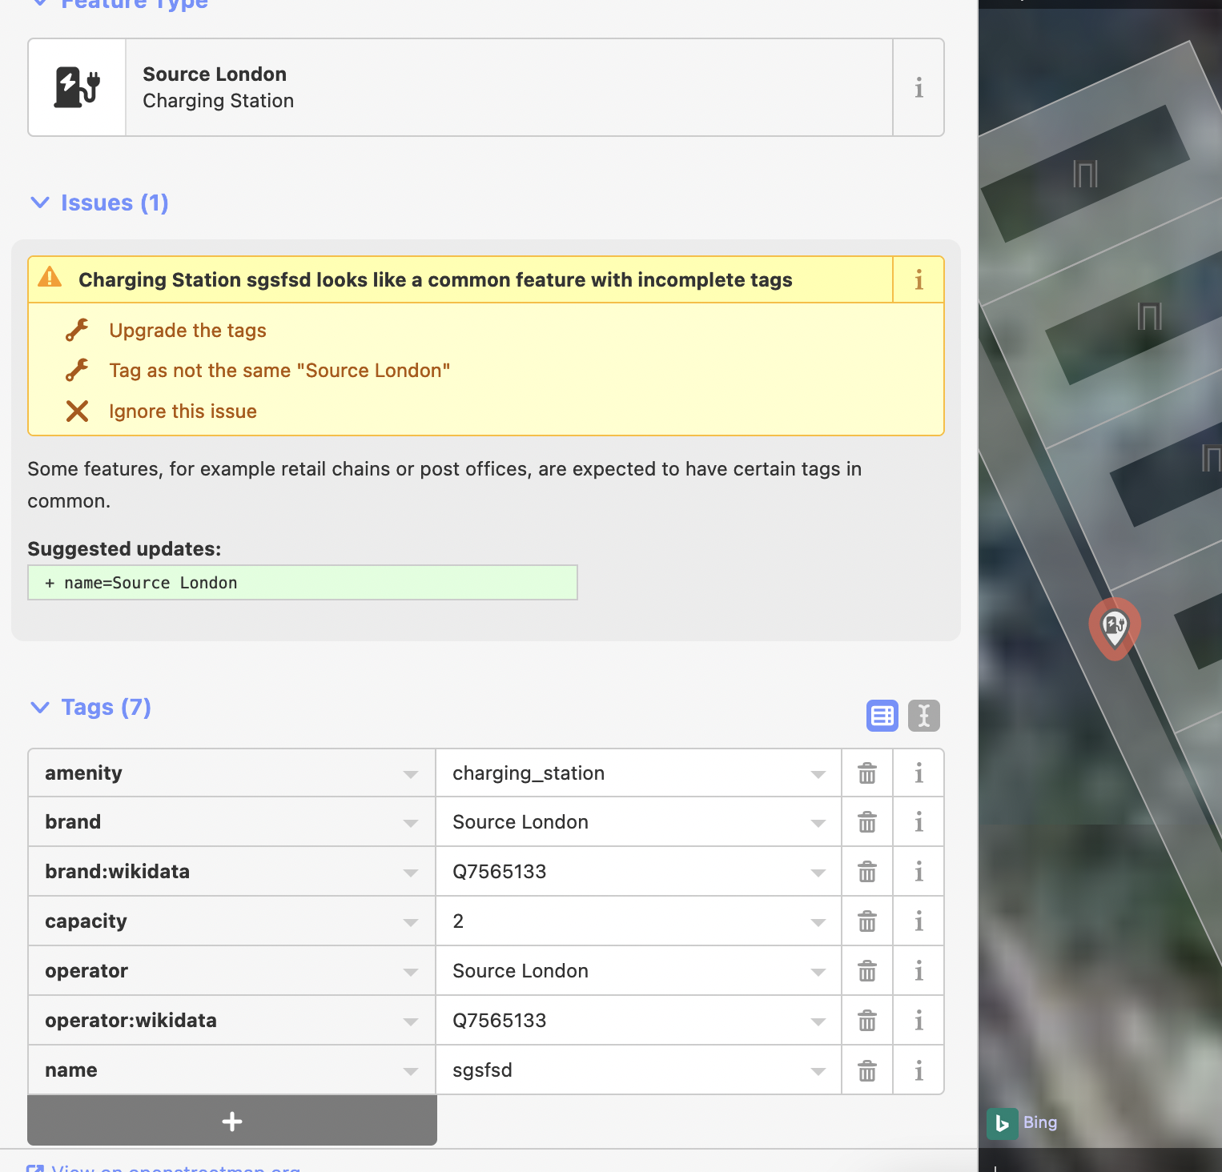
Task: Click the info icon next to Feature Type
Action: tap(918, 88)
